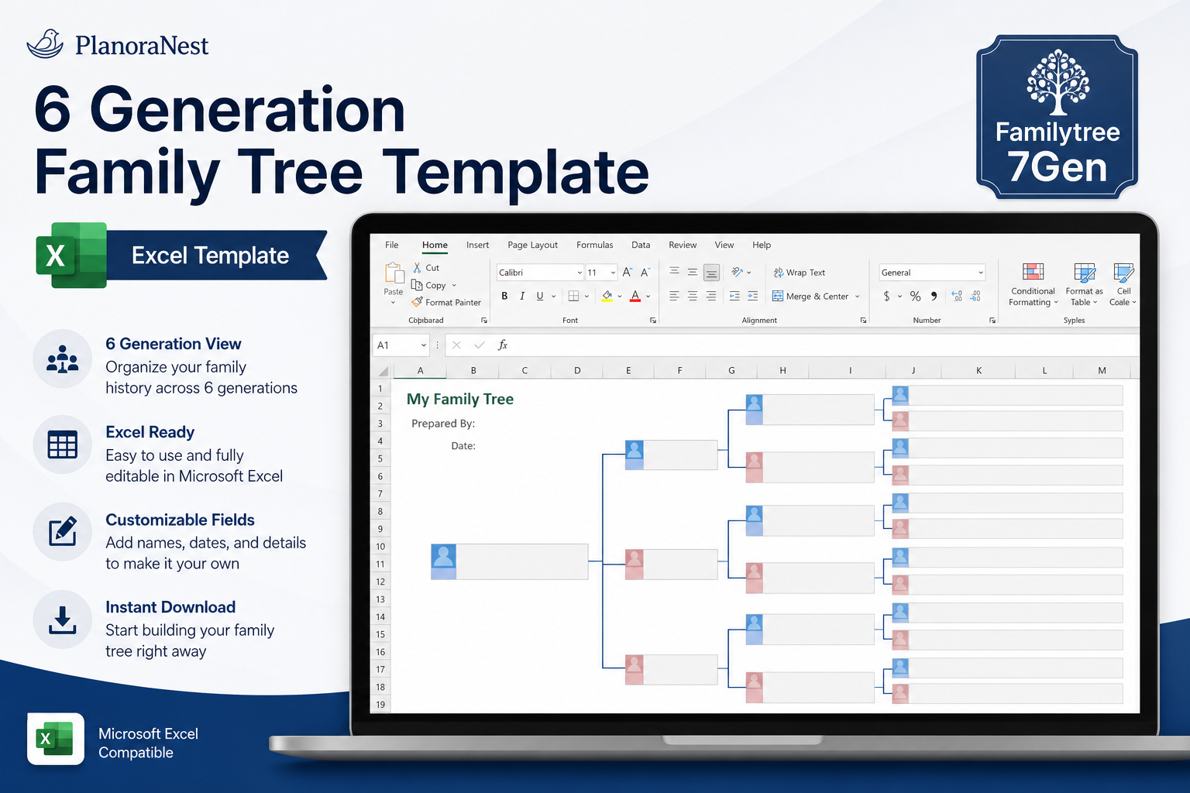The image size is (1190, 793).
Task: Click the decrease indent icon
Action: click(734, 296)
